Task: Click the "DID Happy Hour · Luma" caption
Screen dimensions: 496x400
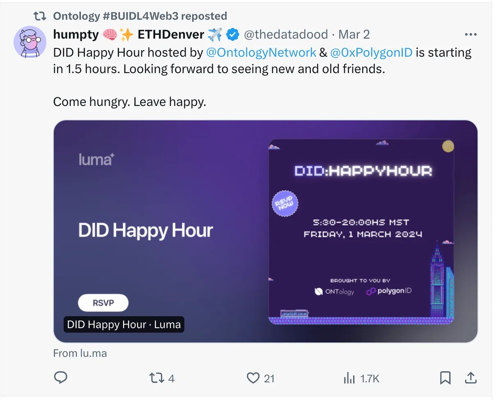Action: point(124,324)
